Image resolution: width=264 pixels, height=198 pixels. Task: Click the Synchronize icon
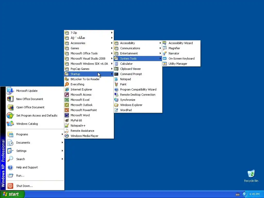[x=116, y=100]
